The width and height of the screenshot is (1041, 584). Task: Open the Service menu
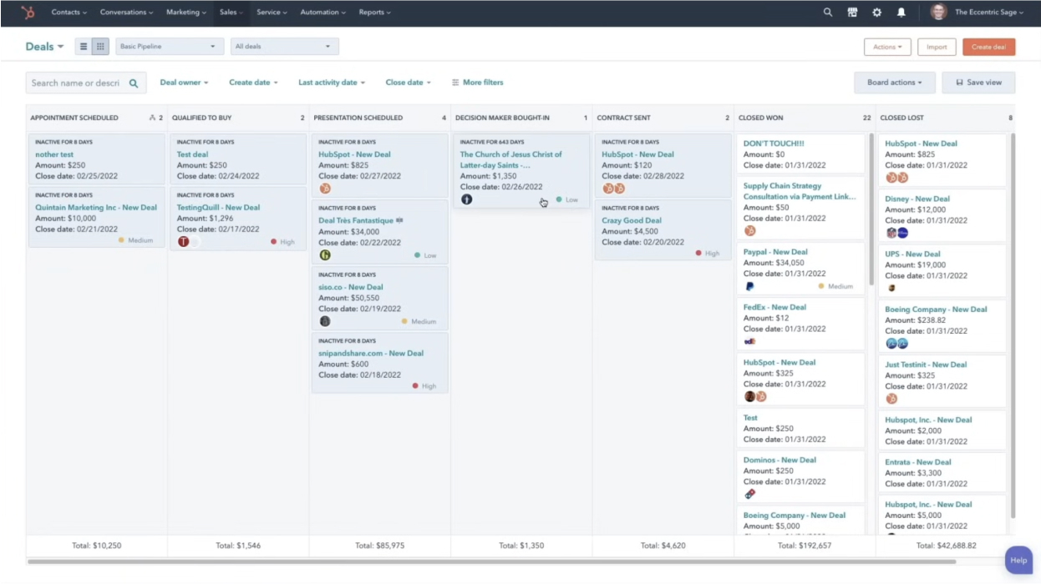coord(272,13)
